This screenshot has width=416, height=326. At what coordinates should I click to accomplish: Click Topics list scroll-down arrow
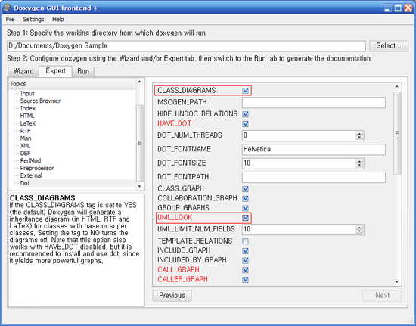pos(140,187)
